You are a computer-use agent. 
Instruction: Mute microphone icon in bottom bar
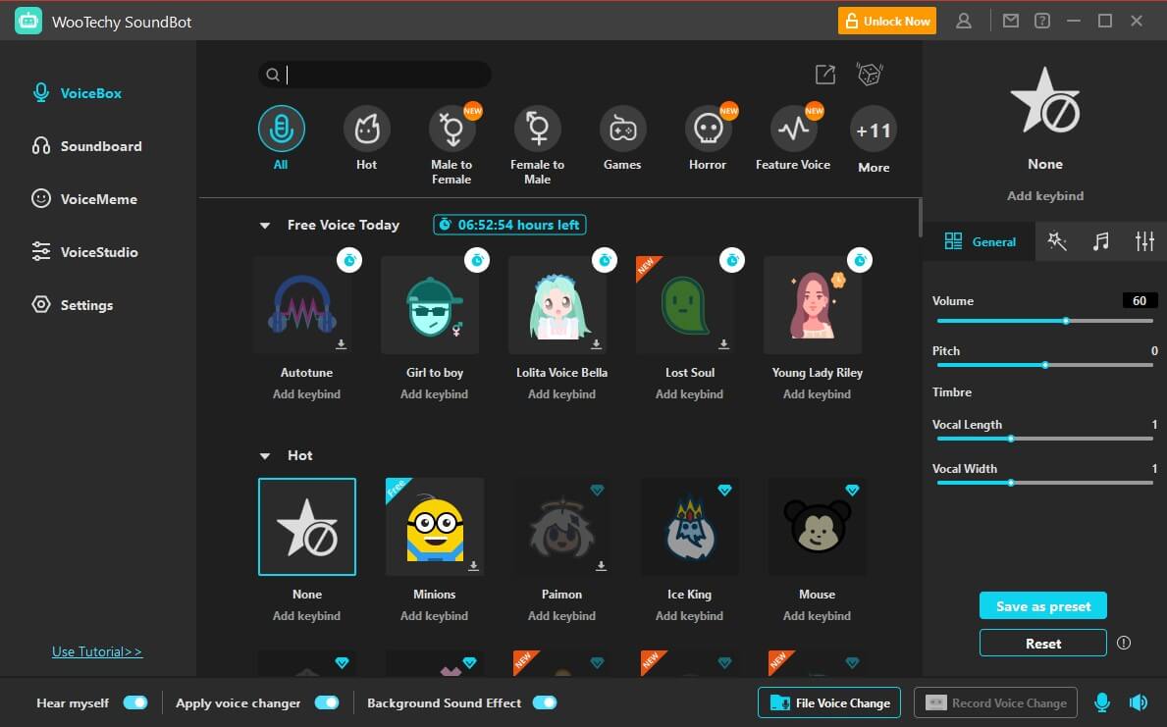coord(1102,702)
